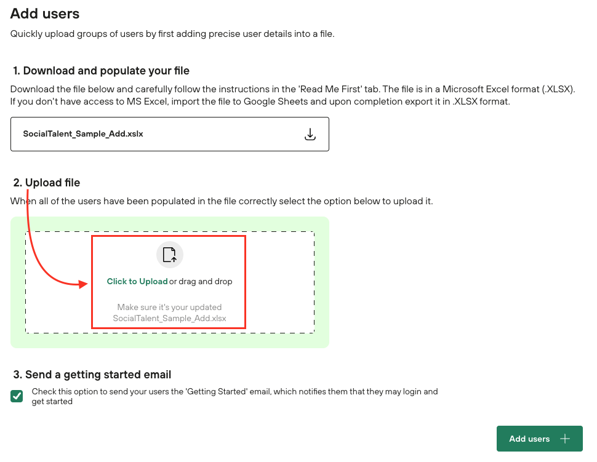Click the file upload icon in the drop zone
Image resolution: width=597 pixels, height=462 pixels.
(169, 255)
